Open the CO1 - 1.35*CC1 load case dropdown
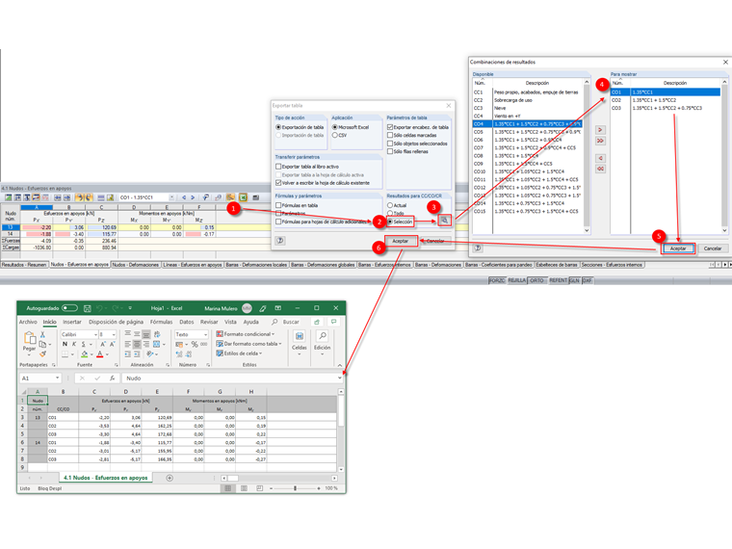Viewport: 732px width, 549px height. (171, 197)
